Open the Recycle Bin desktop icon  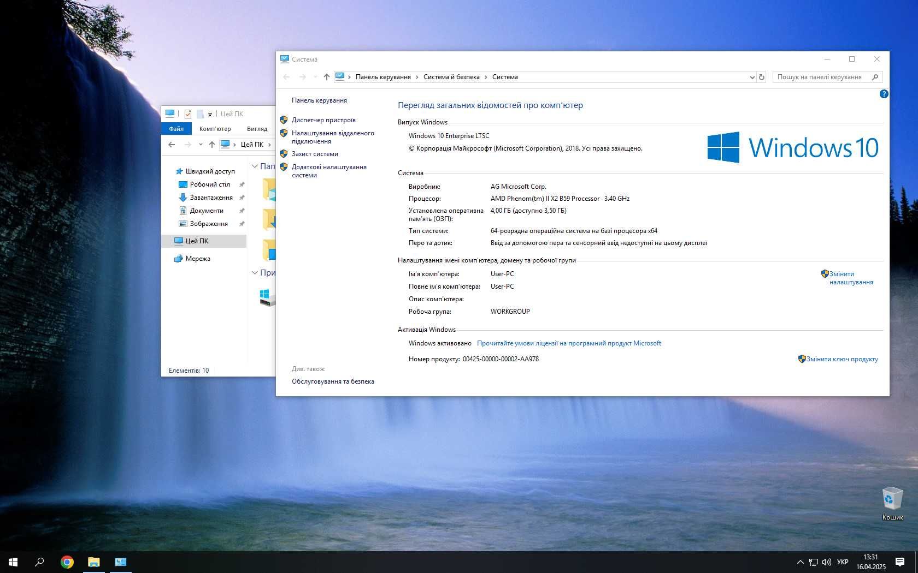(x=892, y=503)
